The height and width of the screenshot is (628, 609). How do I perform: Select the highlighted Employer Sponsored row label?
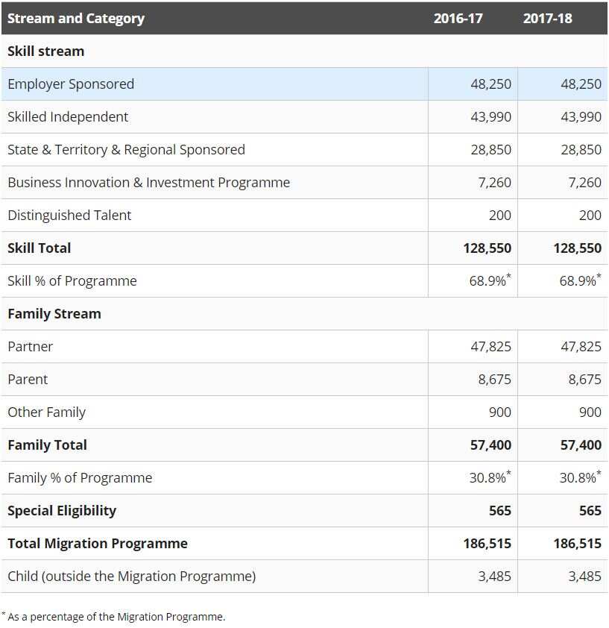coord(71,84)
